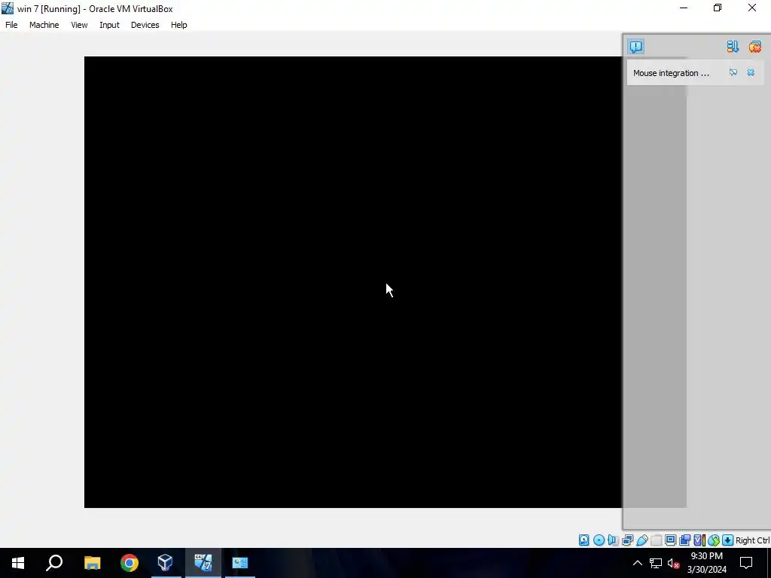Screen dimensions: 771x578
Task: Click the USB devices indicator
Action: click(x=641, y=540)
